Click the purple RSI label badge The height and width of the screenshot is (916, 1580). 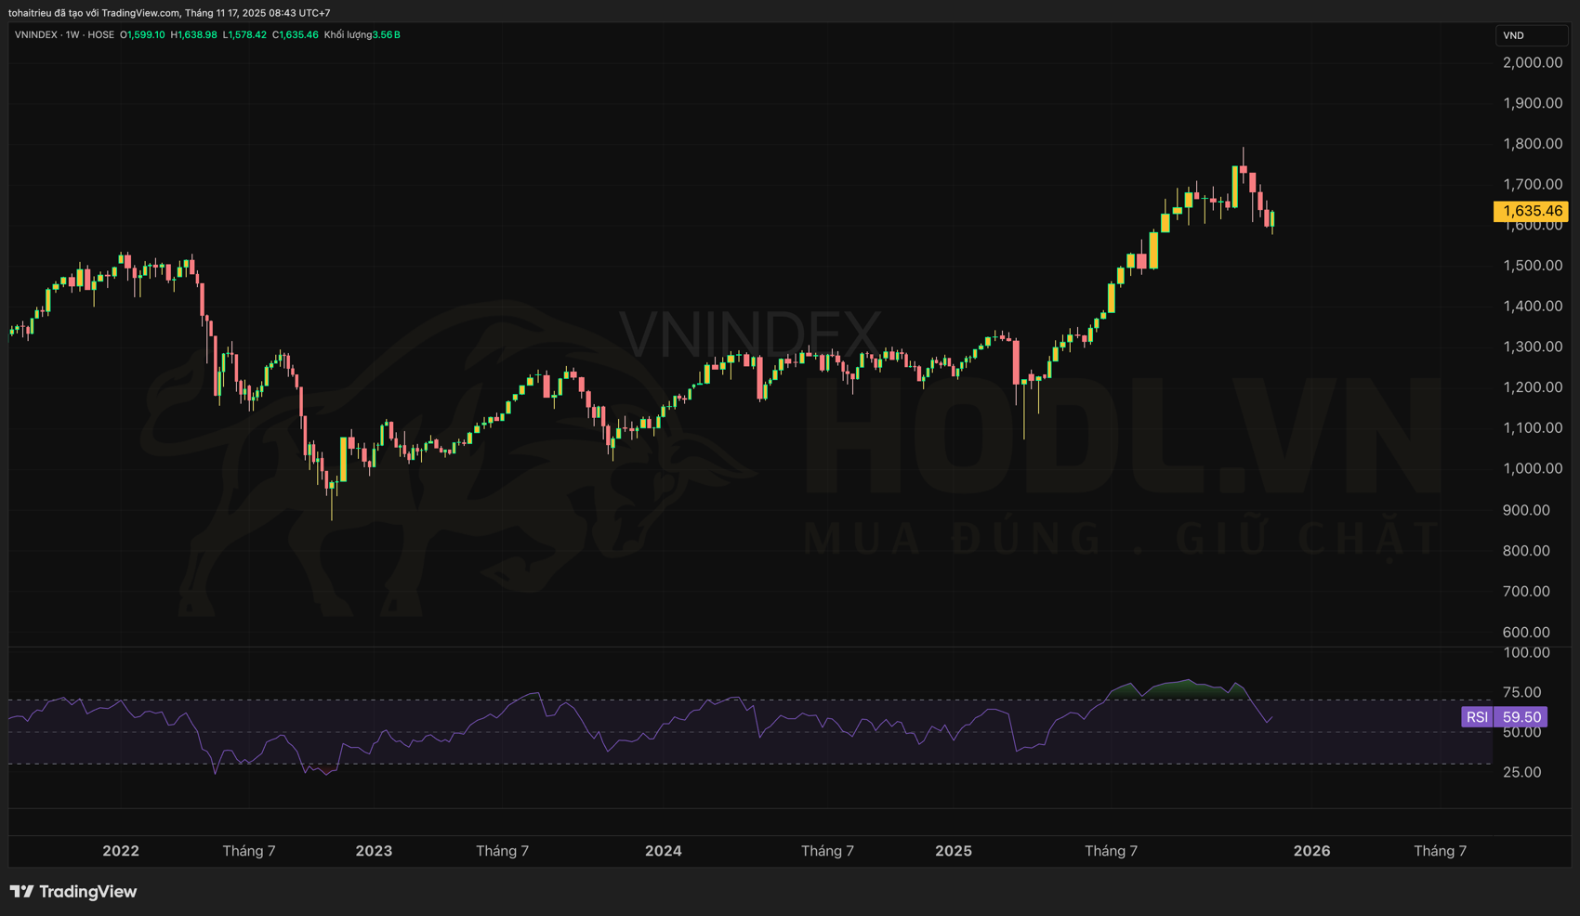coord(1477,717)
